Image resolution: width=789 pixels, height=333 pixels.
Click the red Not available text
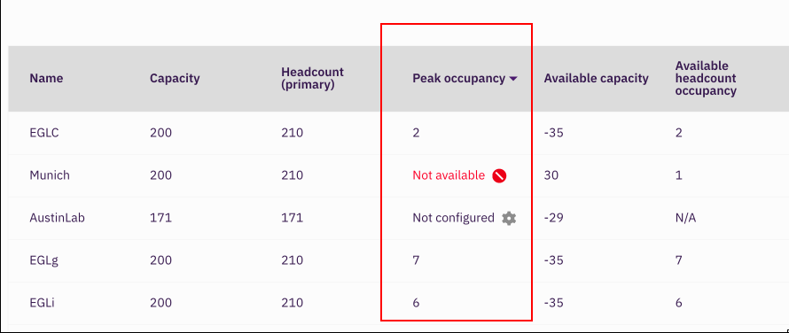coord(449,175)
